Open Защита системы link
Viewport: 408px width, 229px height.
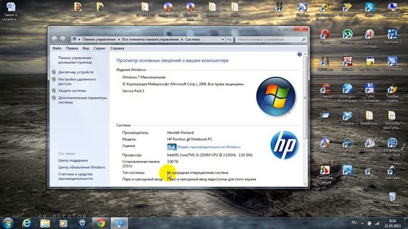tap(72, 90)
